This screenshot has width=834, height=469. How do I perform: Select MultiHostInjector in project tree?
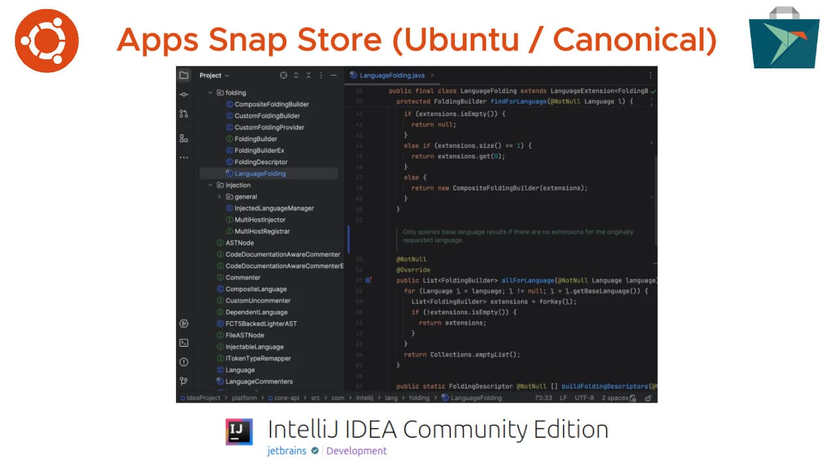point(255,220)
